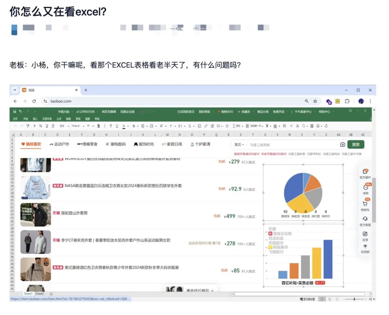Click the filter funnel icon
The image size is (389, 315).
pyautogui.click(x=267, y=126)
